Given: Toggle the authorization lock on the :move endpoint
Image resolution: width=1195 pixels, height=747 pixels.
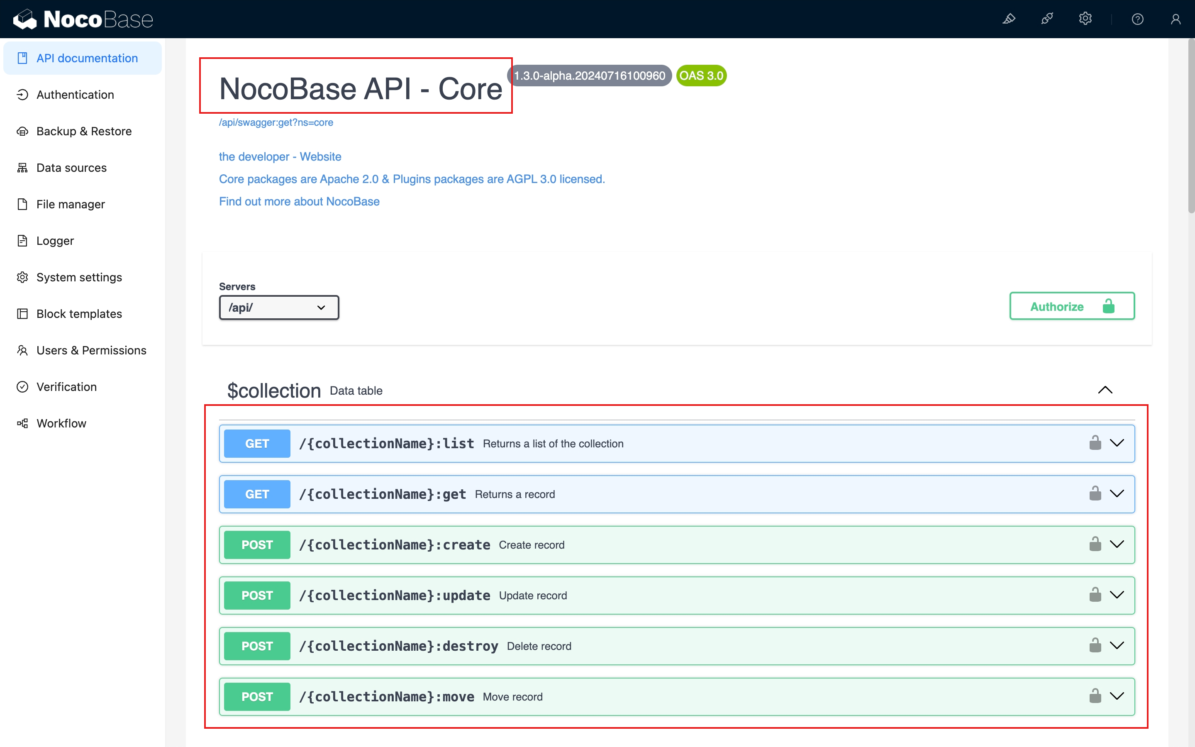Looking at the screenshot, I should click(1095, 696).
